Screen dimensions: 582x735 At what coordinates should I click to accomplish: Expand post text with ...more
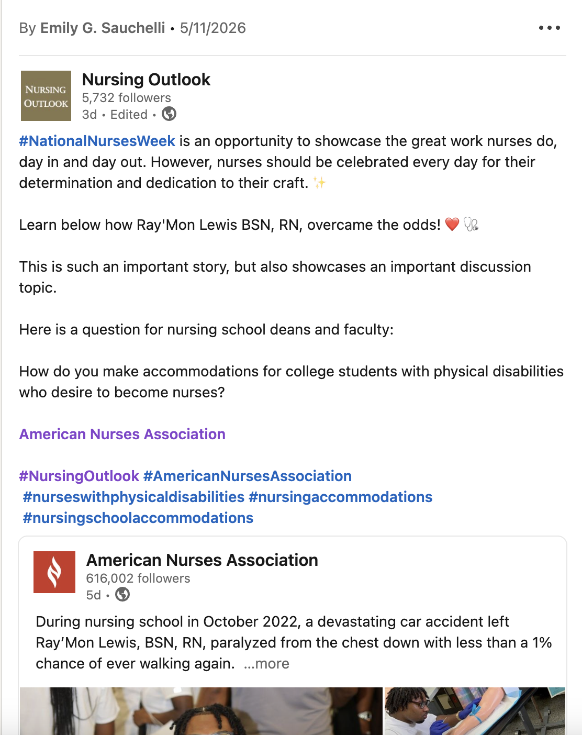pyautogui.click(x=266, y=663)
